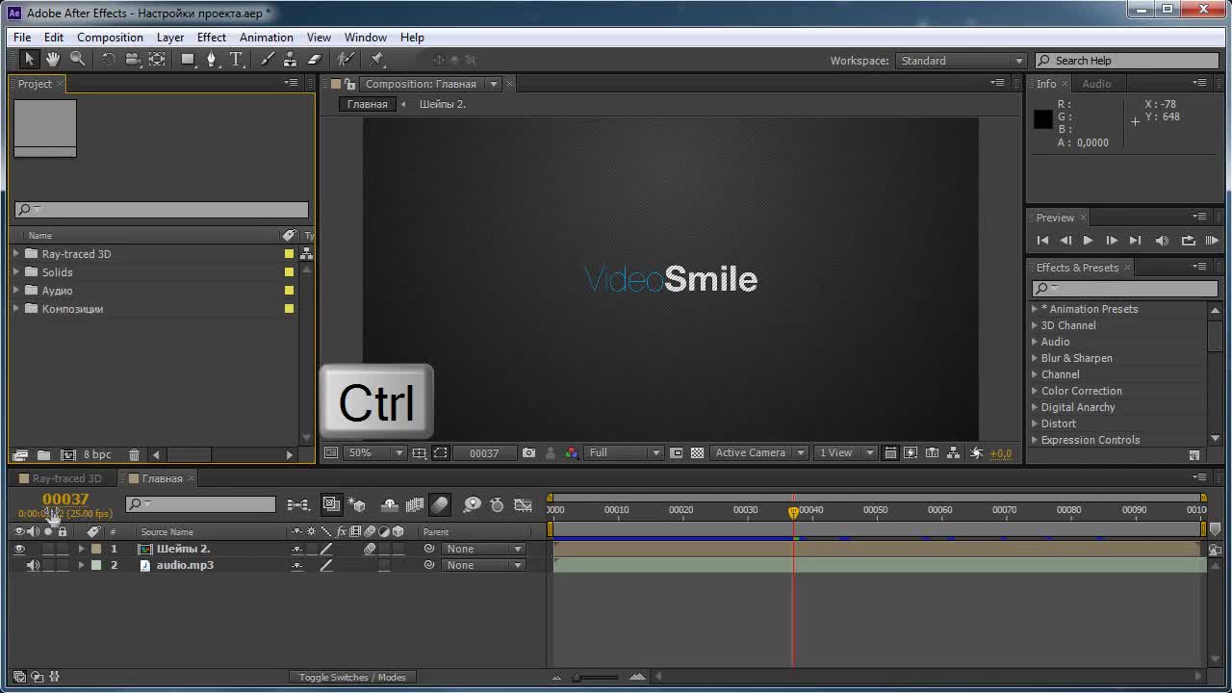Viewport: 1232px width, 693px height.
Task: Select the Rotation tool
Action: pyautogui.click(x=109, y=60)
